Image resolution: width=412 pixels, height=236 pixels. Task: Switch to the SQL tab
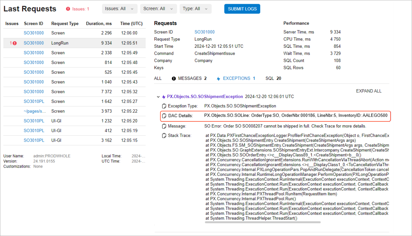tap(273, 78)
